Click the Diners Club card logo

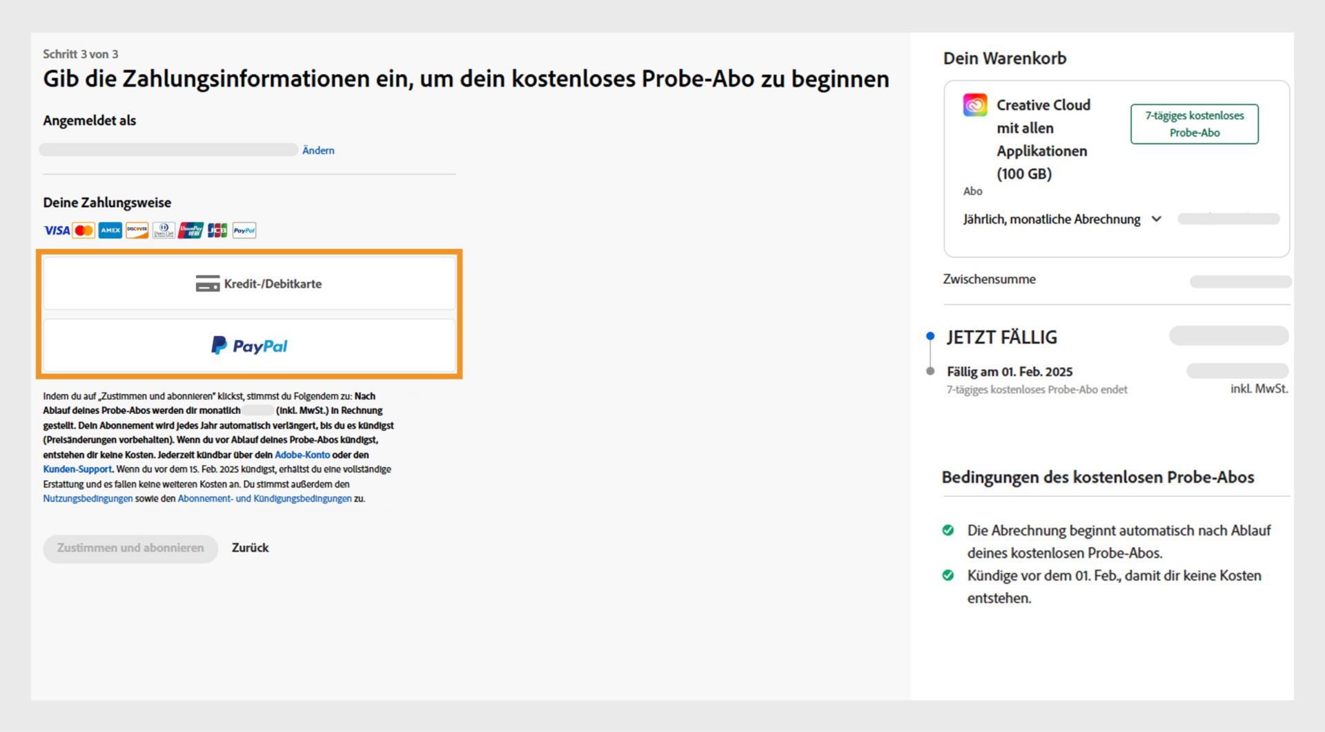tap(164, 230)
